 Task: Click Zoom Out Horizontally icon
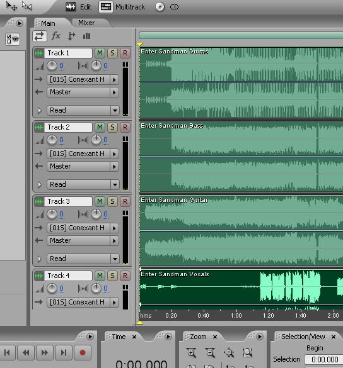210,352
